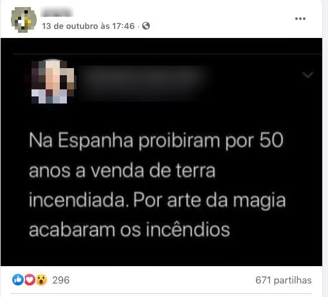Click the black area below the tweet text

point(161,253)
